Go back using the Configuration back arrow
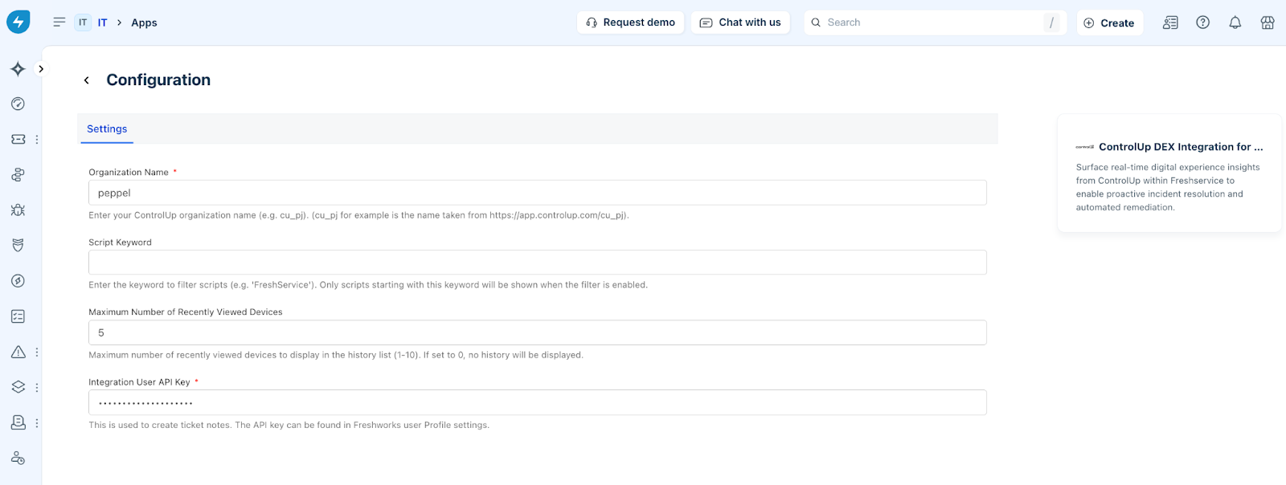 [x=86, y=80]
